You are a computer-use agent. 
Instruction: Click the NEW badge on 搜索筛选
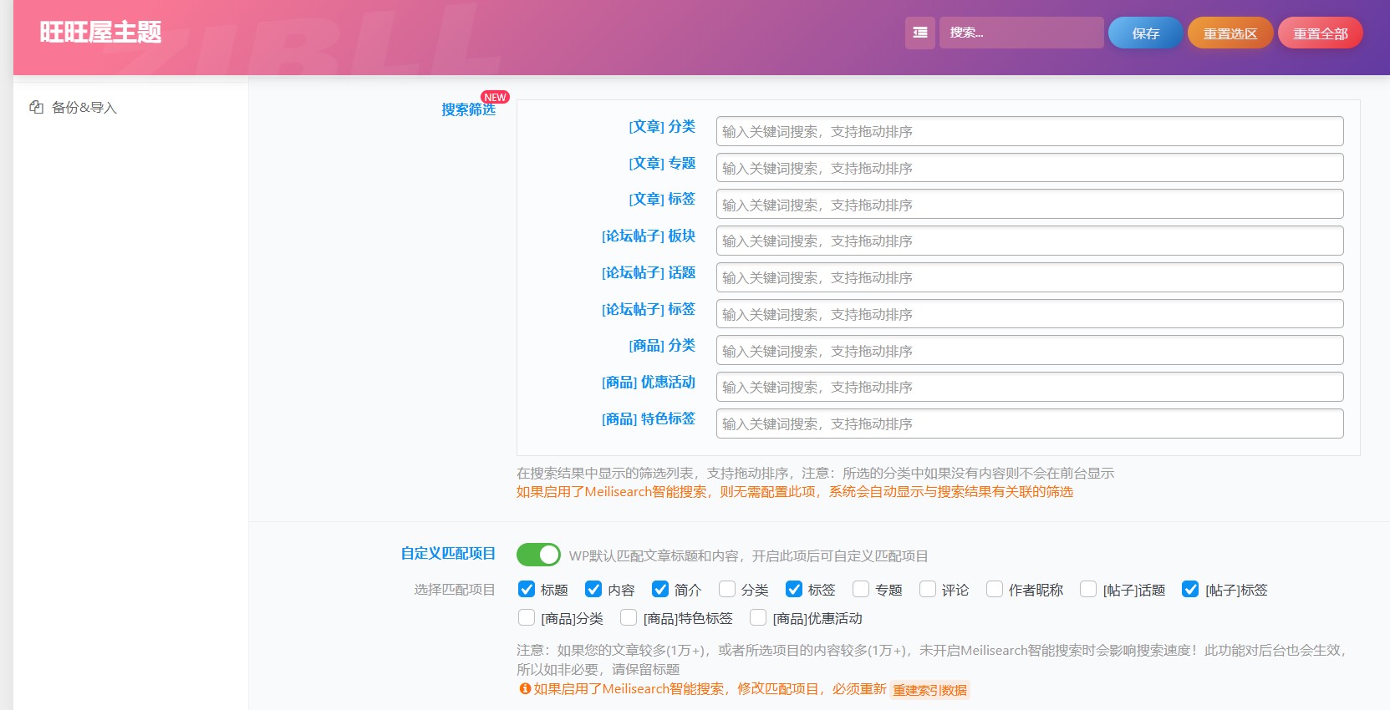tap(495, 97)
